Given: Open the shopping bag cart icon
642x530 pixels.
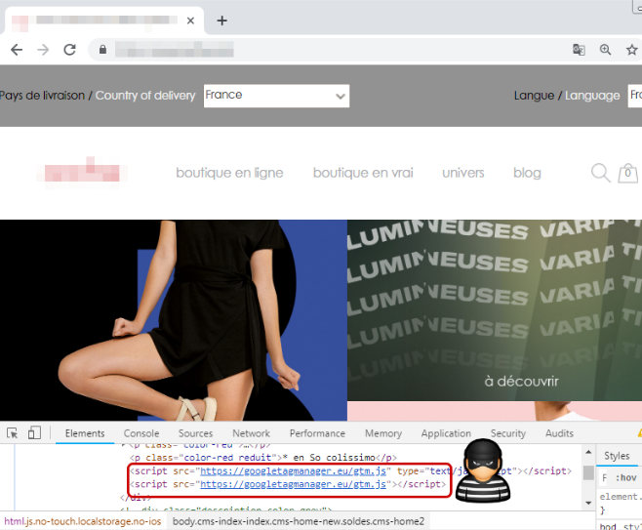Looking at the screenshot, I should 627,173.
